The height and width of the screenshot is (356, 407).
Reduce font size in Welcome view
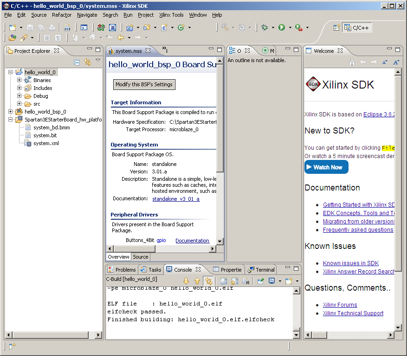point(385,62)
